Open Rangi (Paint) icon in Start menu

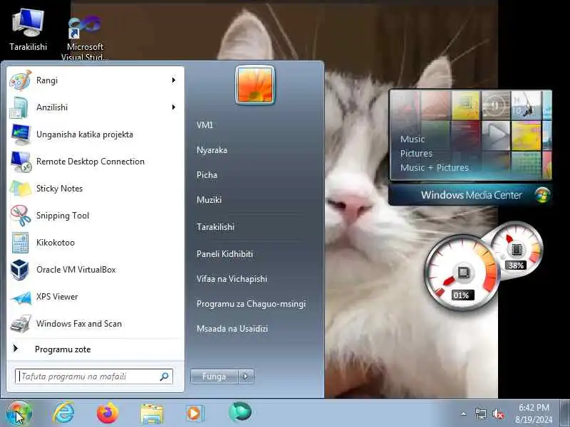click(x=21, y=80)
